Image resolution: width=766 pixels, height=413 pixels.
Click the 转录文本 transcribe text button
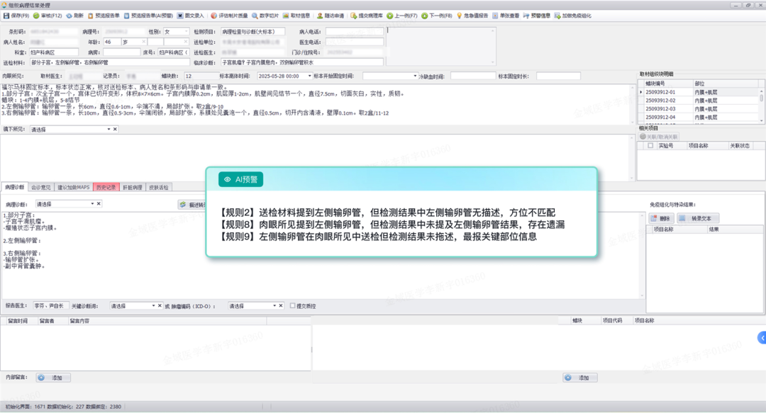click(697, 218)
